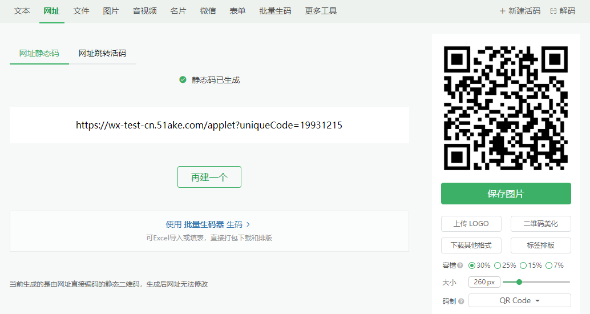This screenshot has width=590, height=314.
Task: Click the static QR code notice text
Action: click(x=109, y=284)
